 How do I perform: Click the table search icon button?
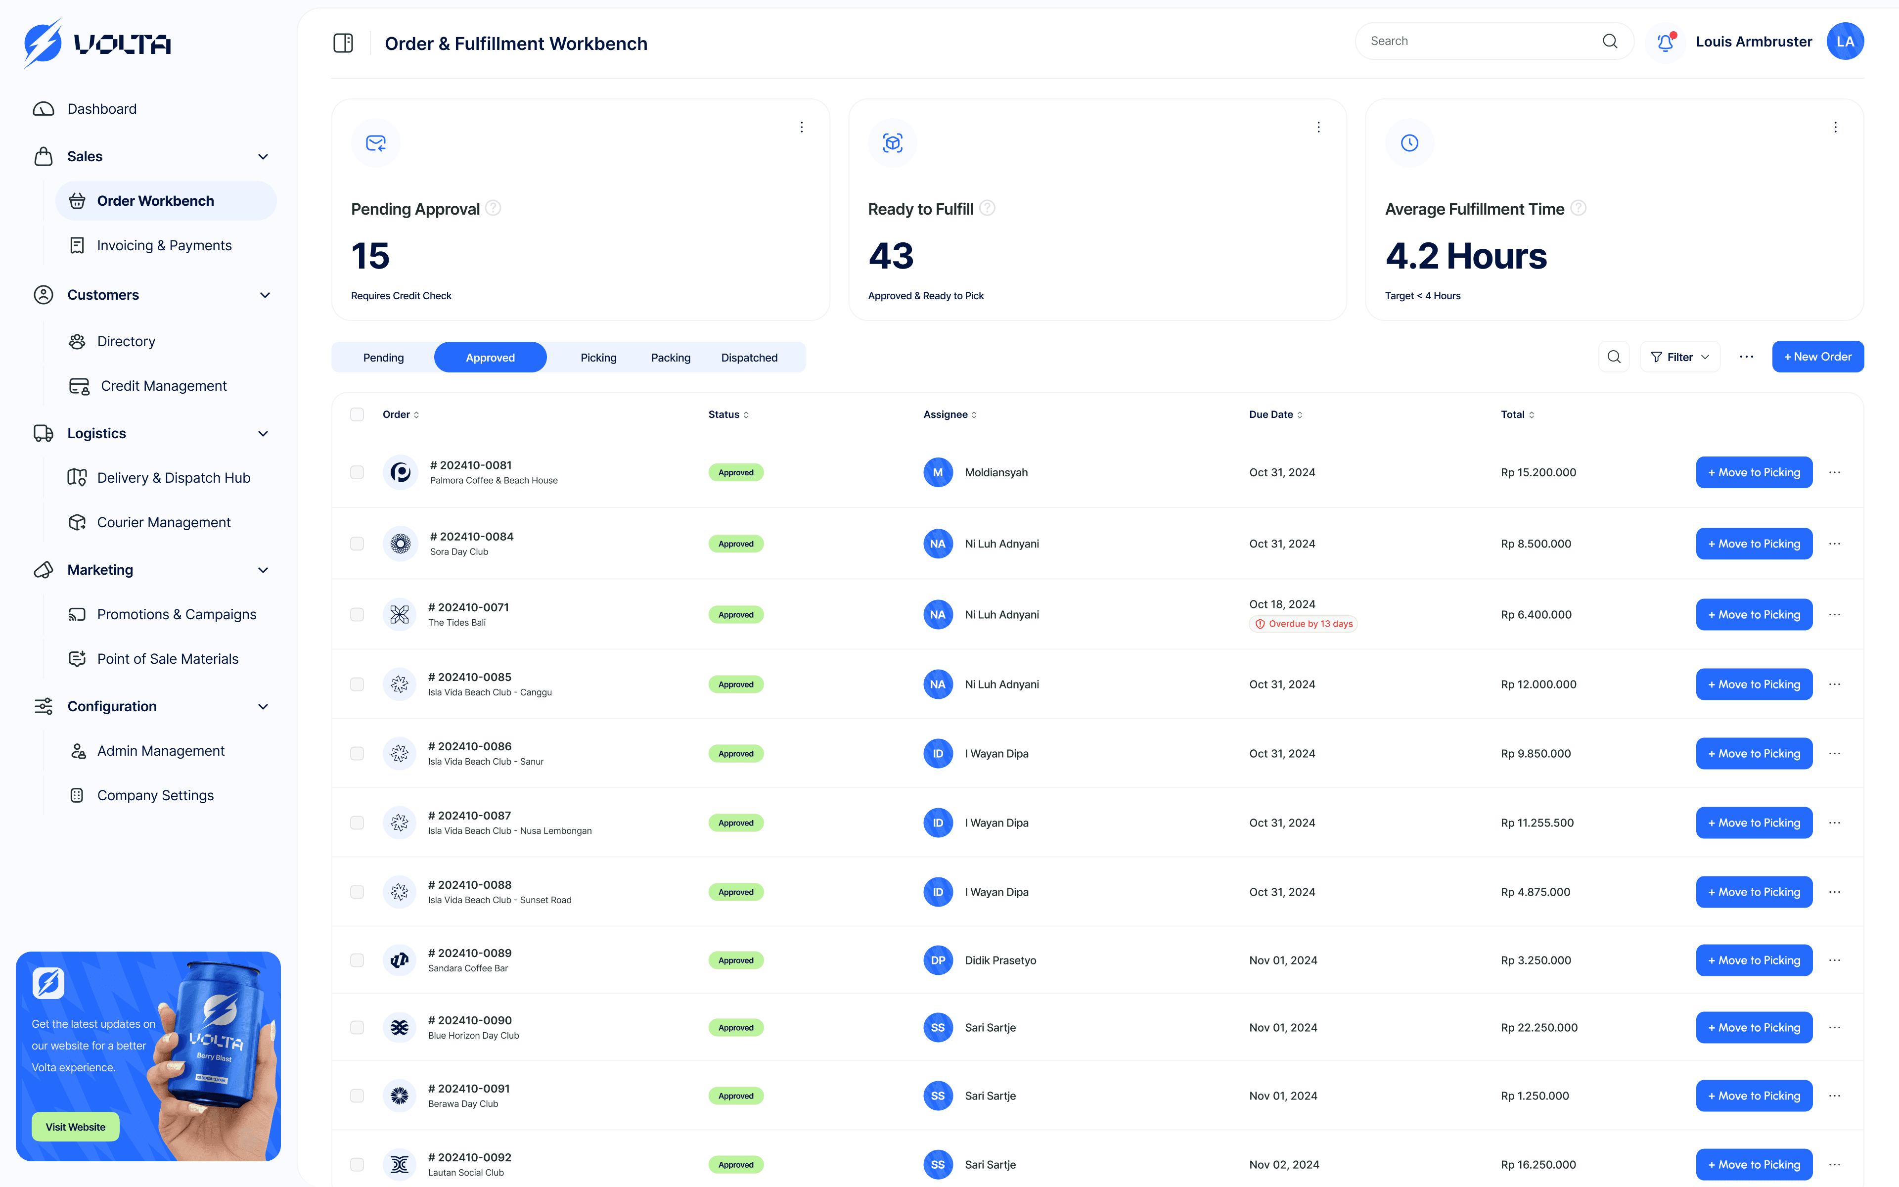(1613, 357)
